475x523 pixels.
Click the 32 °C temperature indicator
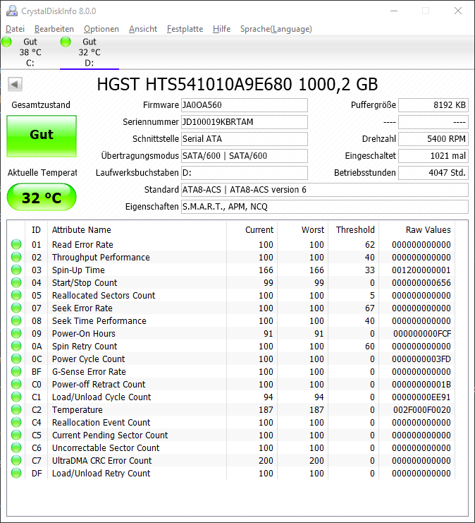tap(42, 197)
